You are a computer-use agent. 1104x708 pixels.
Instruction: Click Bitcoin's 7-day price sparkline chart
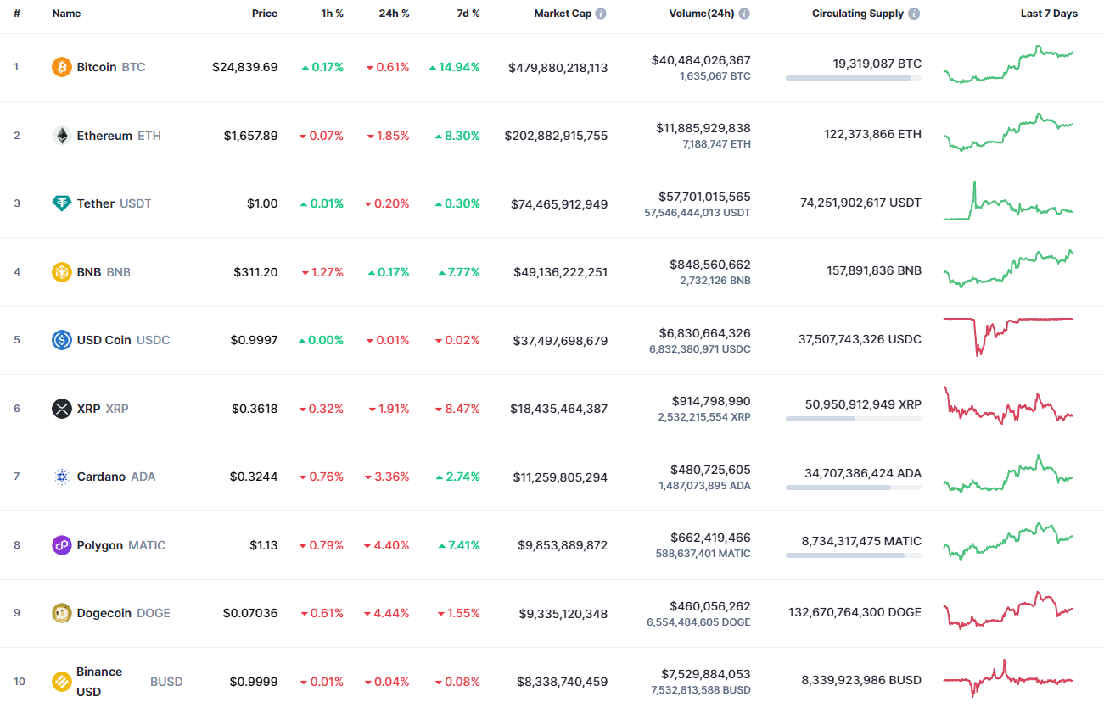click(x=1007, y=66)
